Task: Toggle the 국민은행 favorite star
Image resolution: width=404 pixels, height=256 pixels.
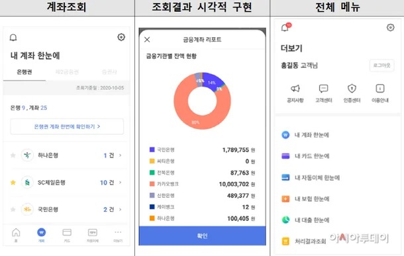Action: point(13,210)
